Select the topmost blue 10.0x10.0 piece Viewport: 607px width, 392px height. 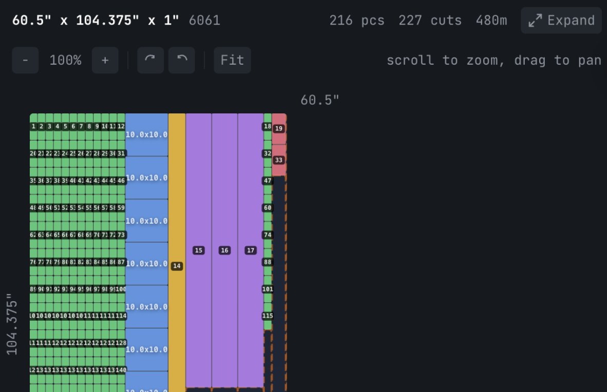(147, 134)
